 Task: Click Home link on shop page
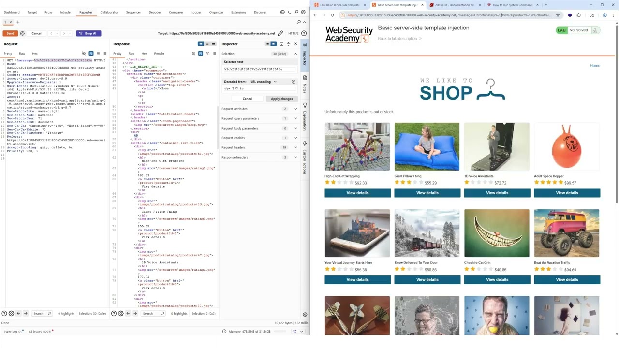click(595, 65)
